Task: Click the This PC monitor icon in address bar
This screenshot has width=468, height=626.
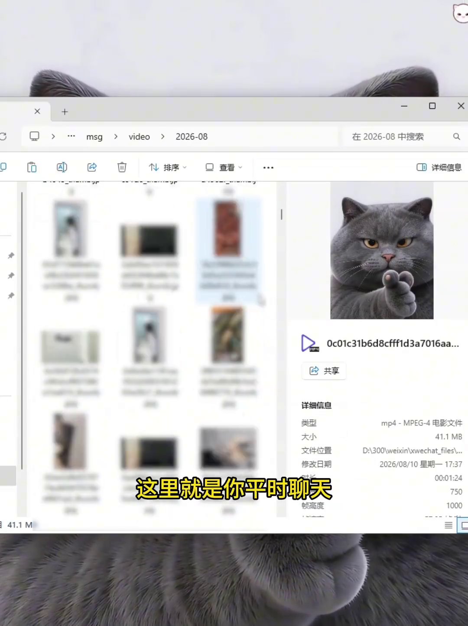Action: click(34, 136)
